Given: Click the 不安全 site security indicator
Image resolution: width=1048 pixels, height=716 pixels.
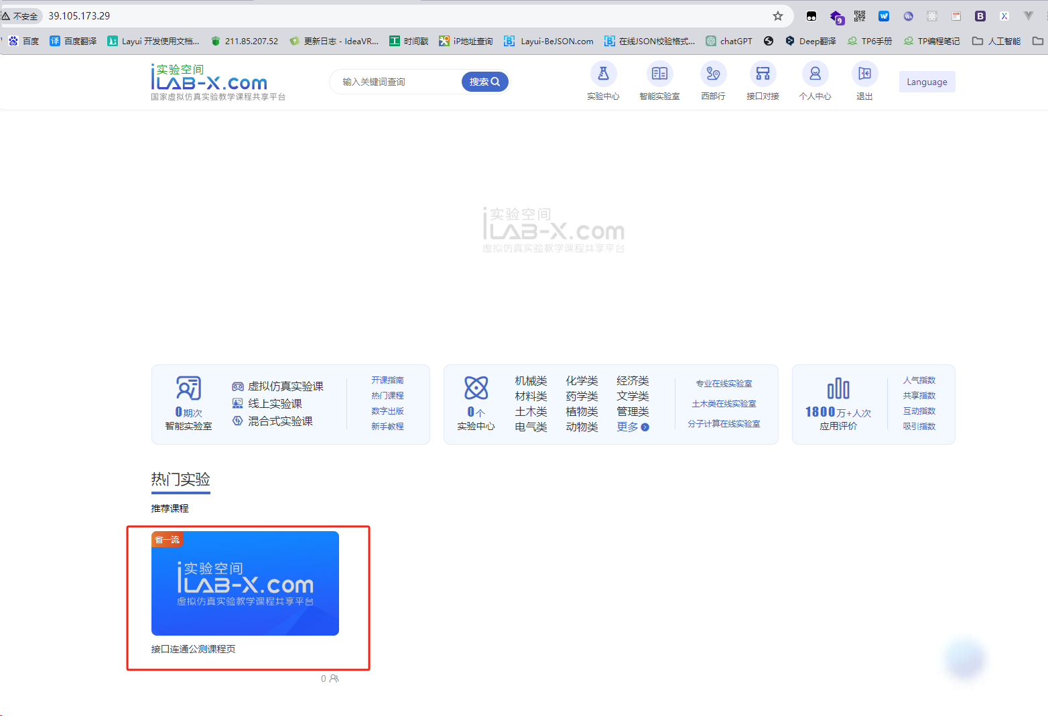Looking at the screenshot, I should 20,16.
